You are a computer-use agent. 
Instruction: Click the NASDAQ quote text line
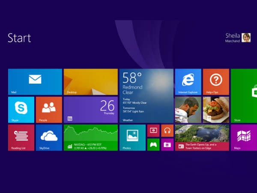(x=90, y=146)
